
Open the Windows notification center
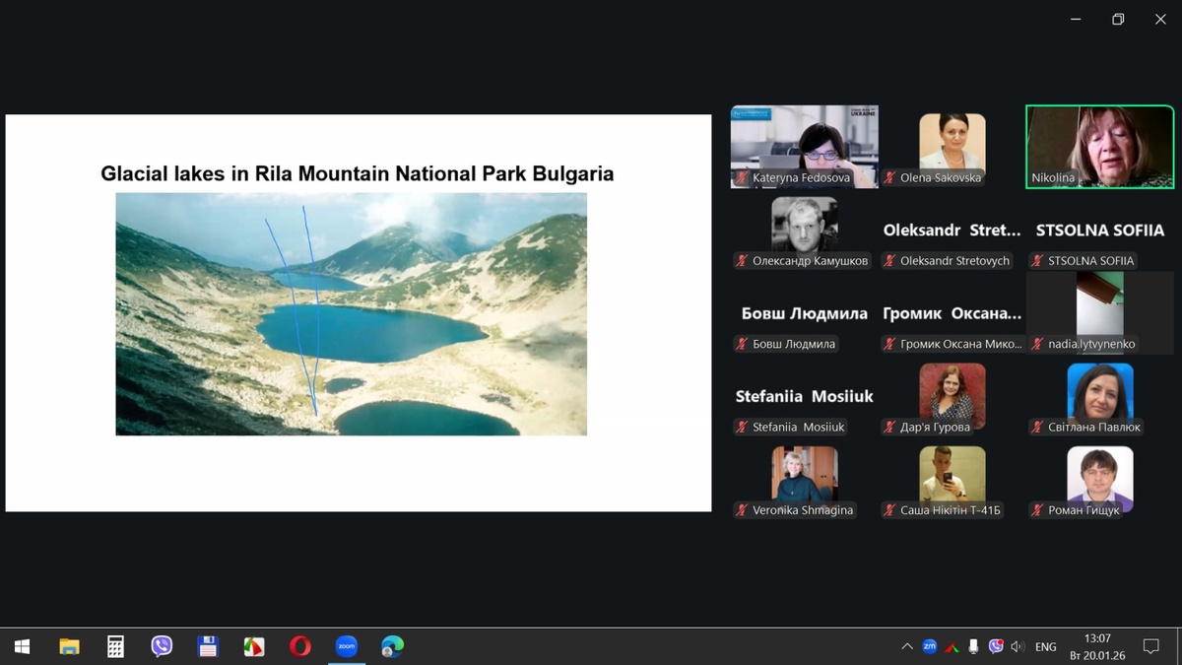pos(1149,646)
